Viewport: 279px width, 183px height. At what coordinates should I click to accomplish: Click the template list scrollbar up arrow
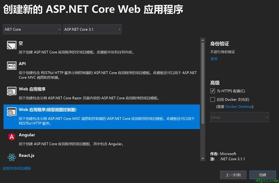click(203, 41)
